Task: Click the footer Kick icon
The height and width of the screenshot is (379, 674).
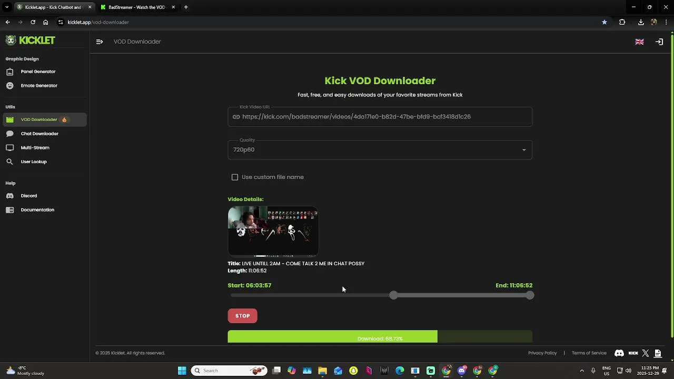Action: click(633, 353)
